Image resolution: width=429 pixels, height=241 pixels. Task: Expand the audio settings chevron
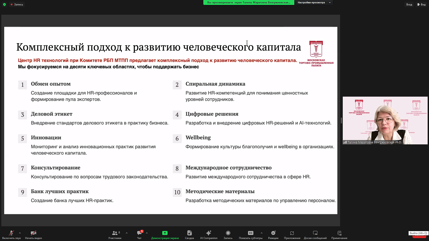click(19, 233)
